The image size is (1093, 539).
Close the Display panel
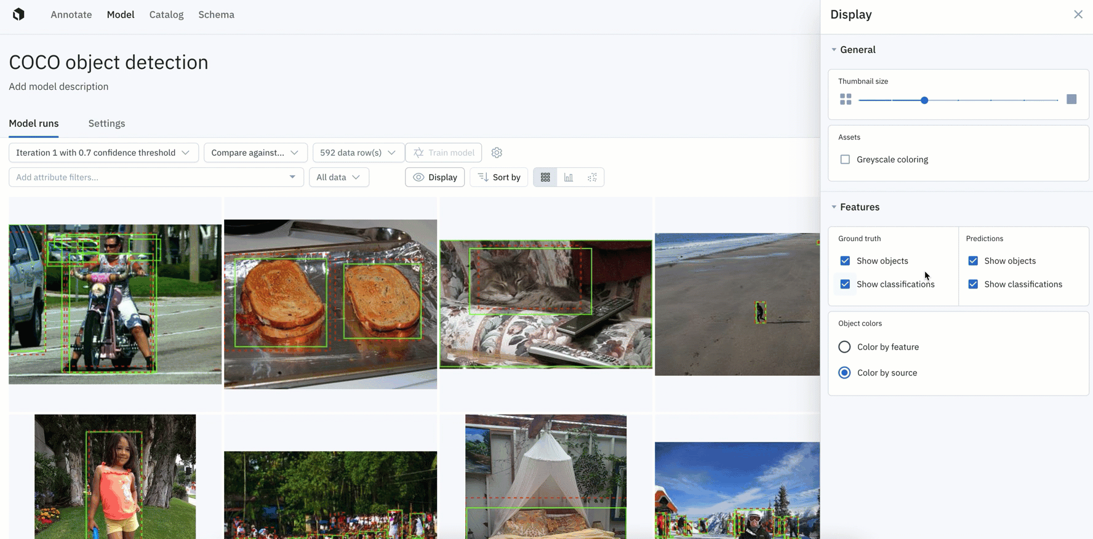1078,14
